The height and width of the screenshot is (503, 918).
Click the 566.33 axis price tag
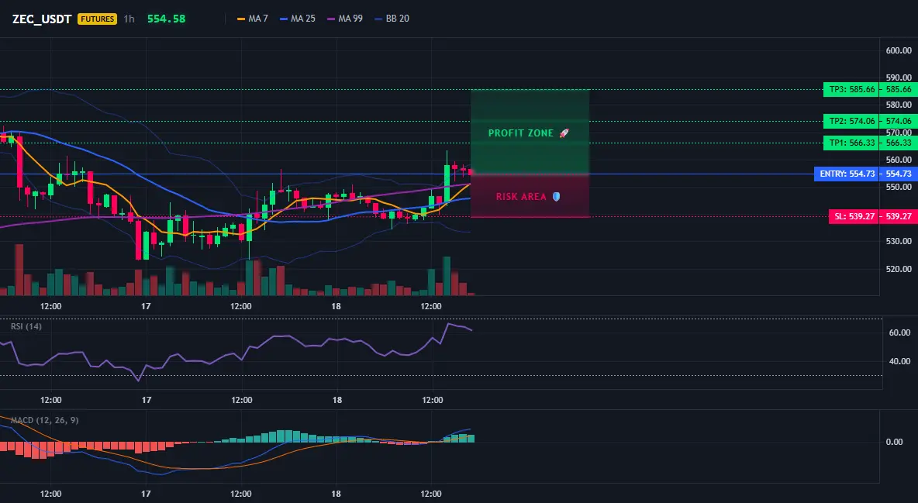(x=899, y=143)
